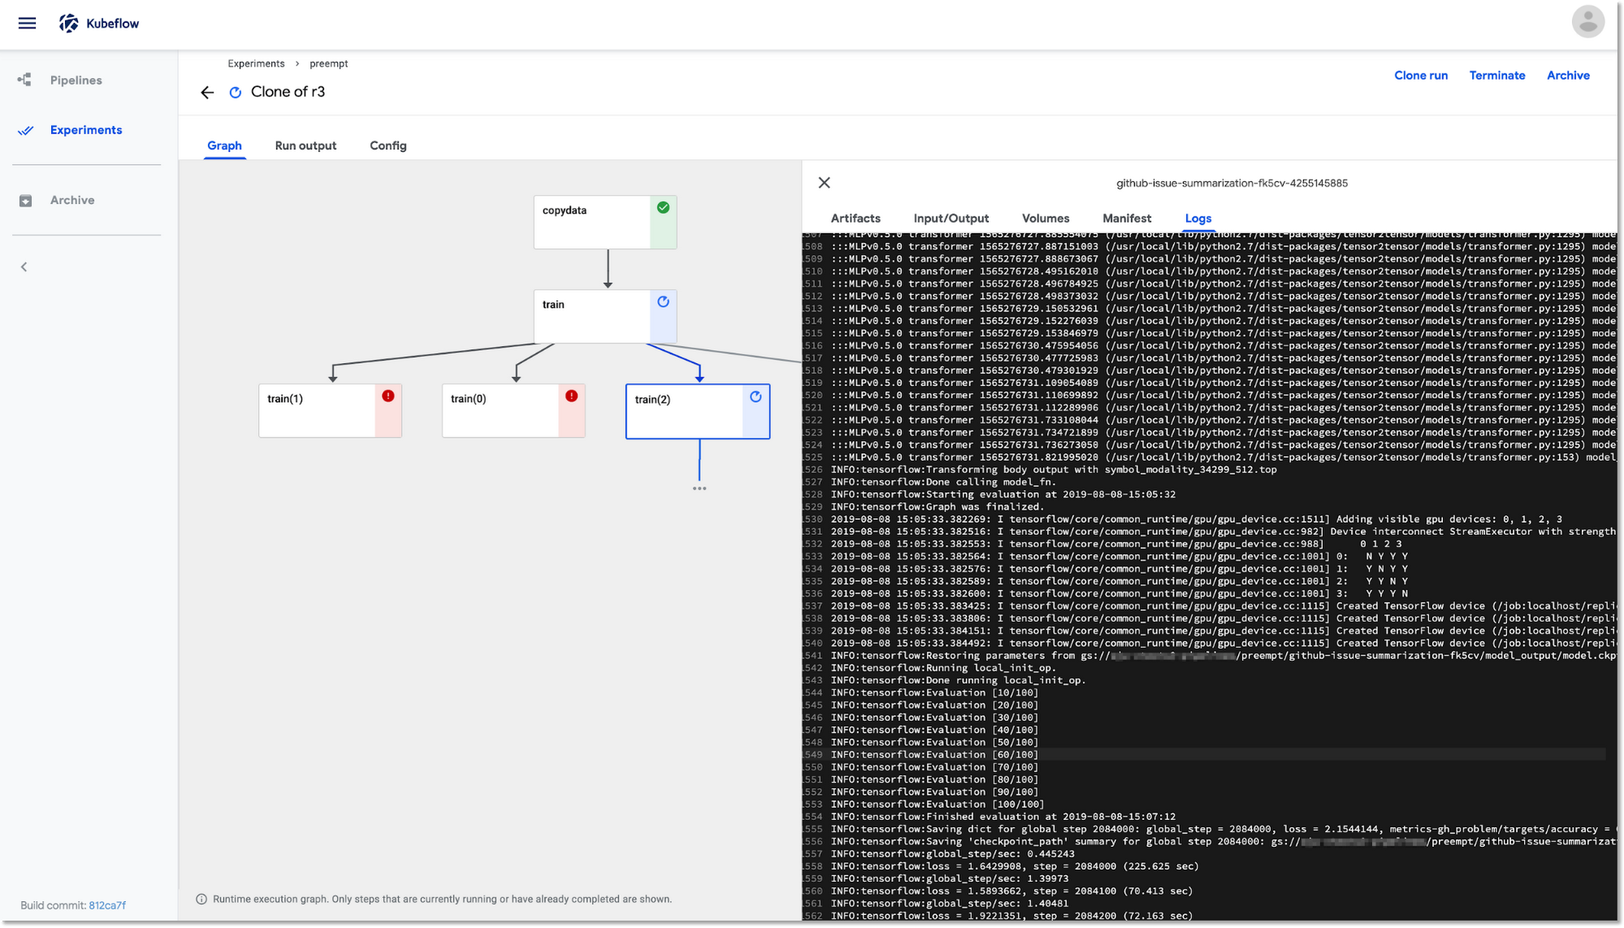Select the Logs tab in log panel

(x=1196, y=218)
